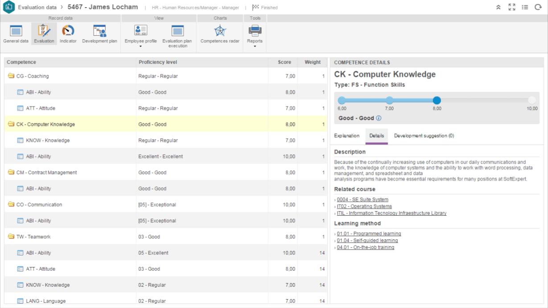Select ABI - Ability under Communication
The height and width of the screenshot is (308, 548).
click(166, 221)
